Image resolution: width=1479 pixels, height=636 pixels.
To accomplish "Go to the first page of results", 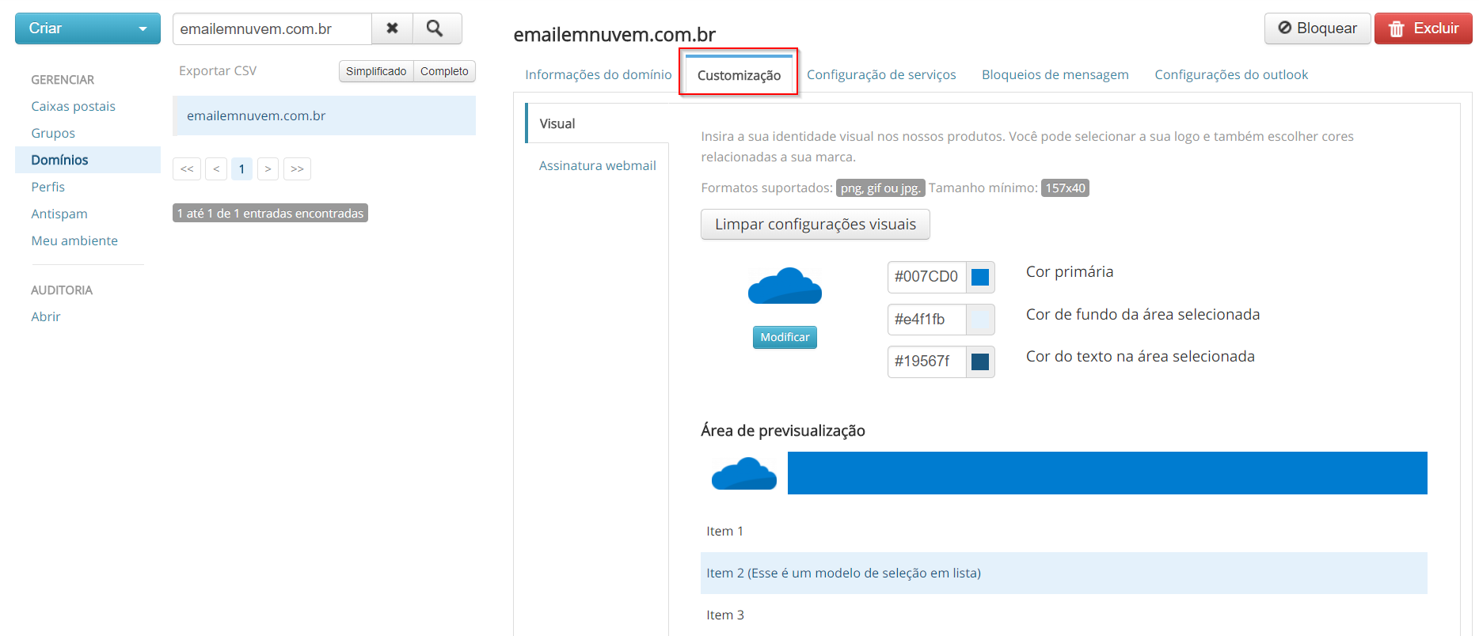I will pos(187,169).
